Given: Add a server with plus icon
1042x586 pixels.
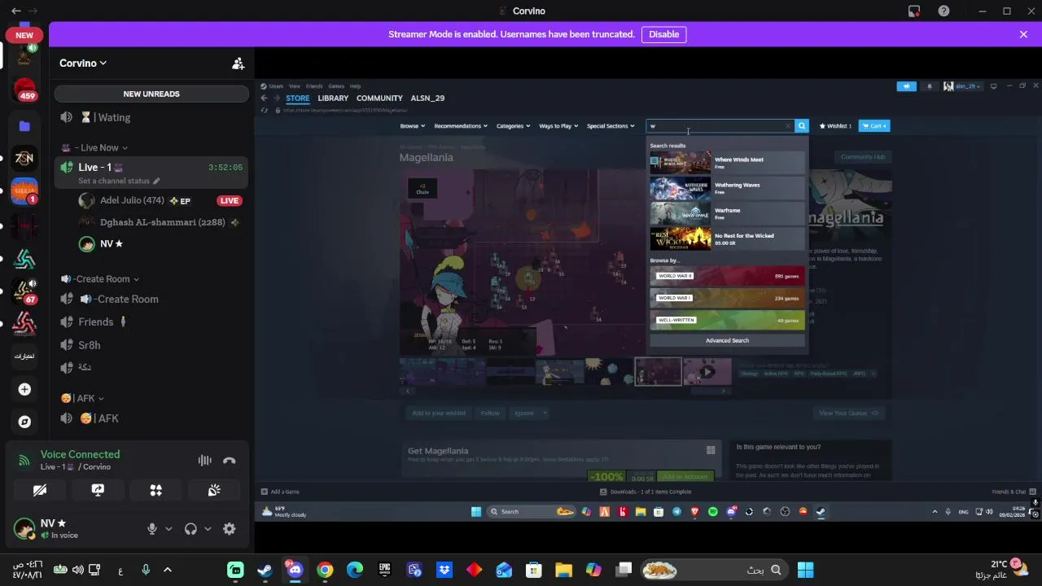Looking at the screenshot, I should (x=24, y=389).
